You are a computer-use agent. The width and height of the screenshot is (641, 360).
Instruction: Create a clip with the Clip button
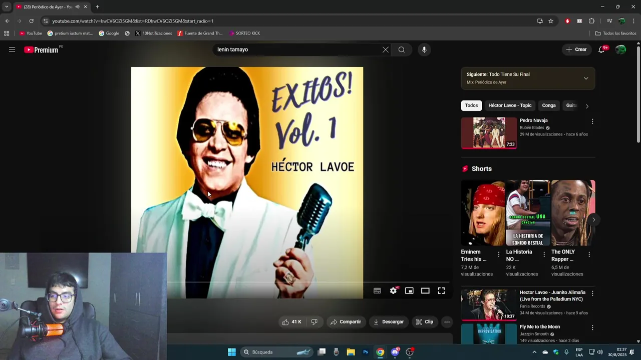point(425,322)
